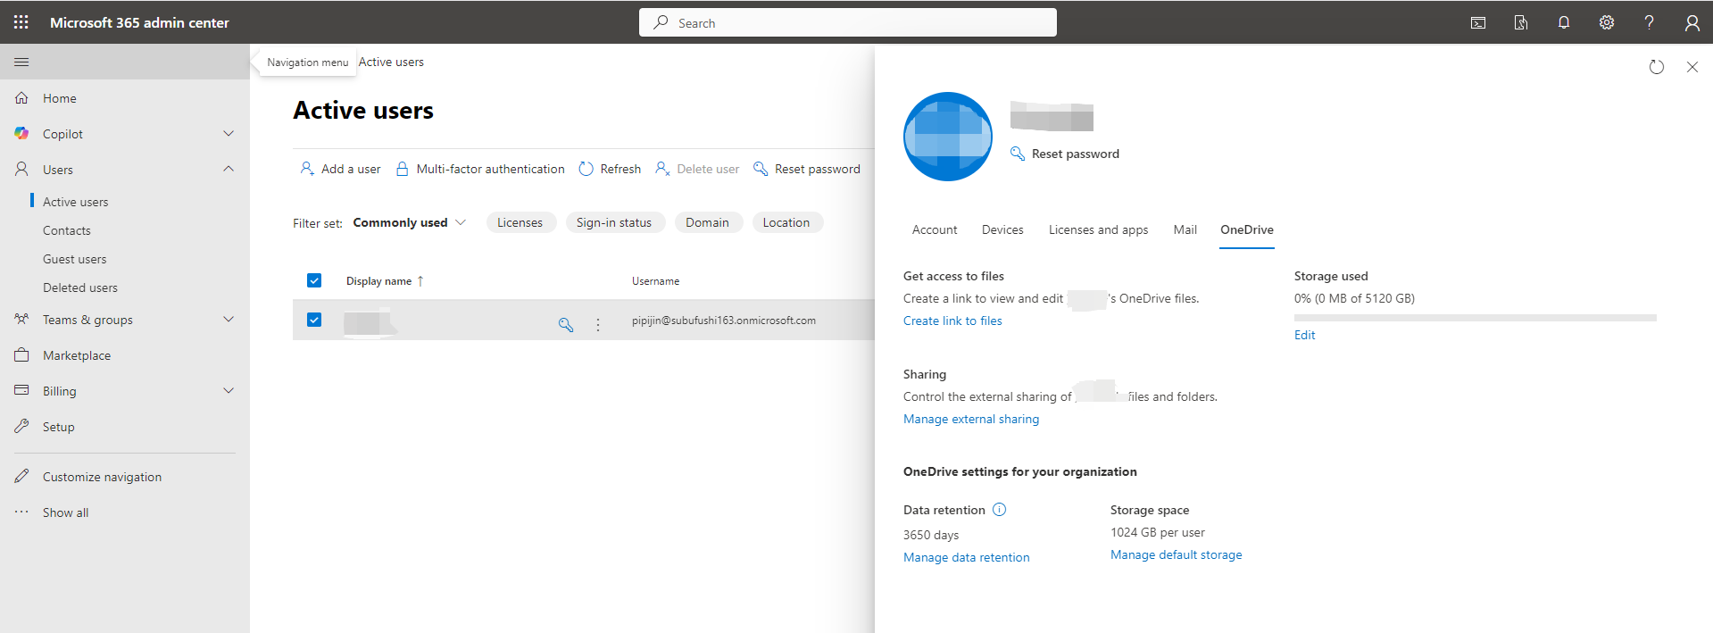Click the help question mark icon
The width and height of the screenshot is (1713, 633).
[1649, 22]
